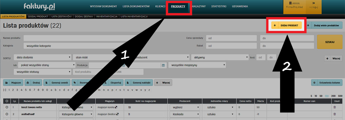
Task: Expand the 'wszystkie magazyny' dropdown
Action: point(197,65)
